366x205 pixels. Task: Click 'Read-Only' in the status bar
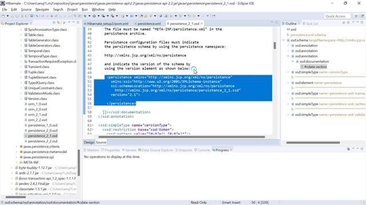coord(198,203)
